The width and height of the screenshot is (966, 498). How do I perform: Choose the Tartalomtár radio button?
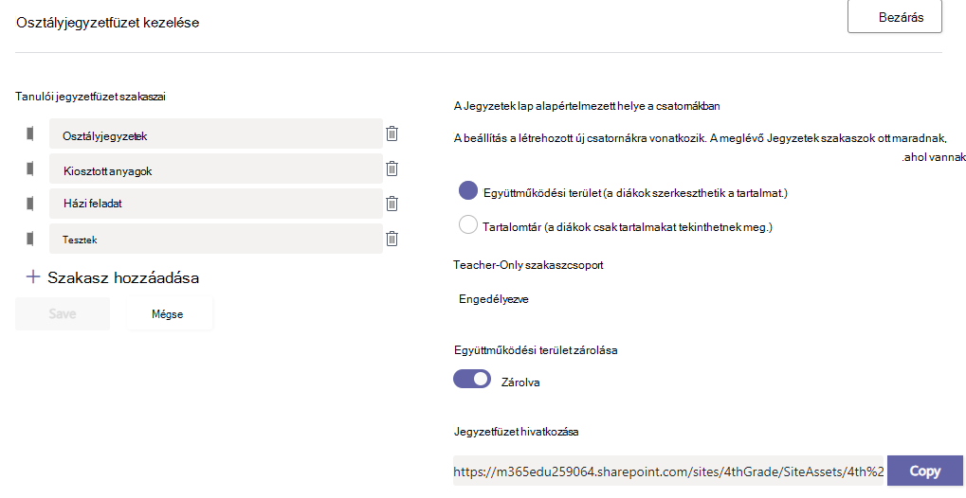coord(468,224)
